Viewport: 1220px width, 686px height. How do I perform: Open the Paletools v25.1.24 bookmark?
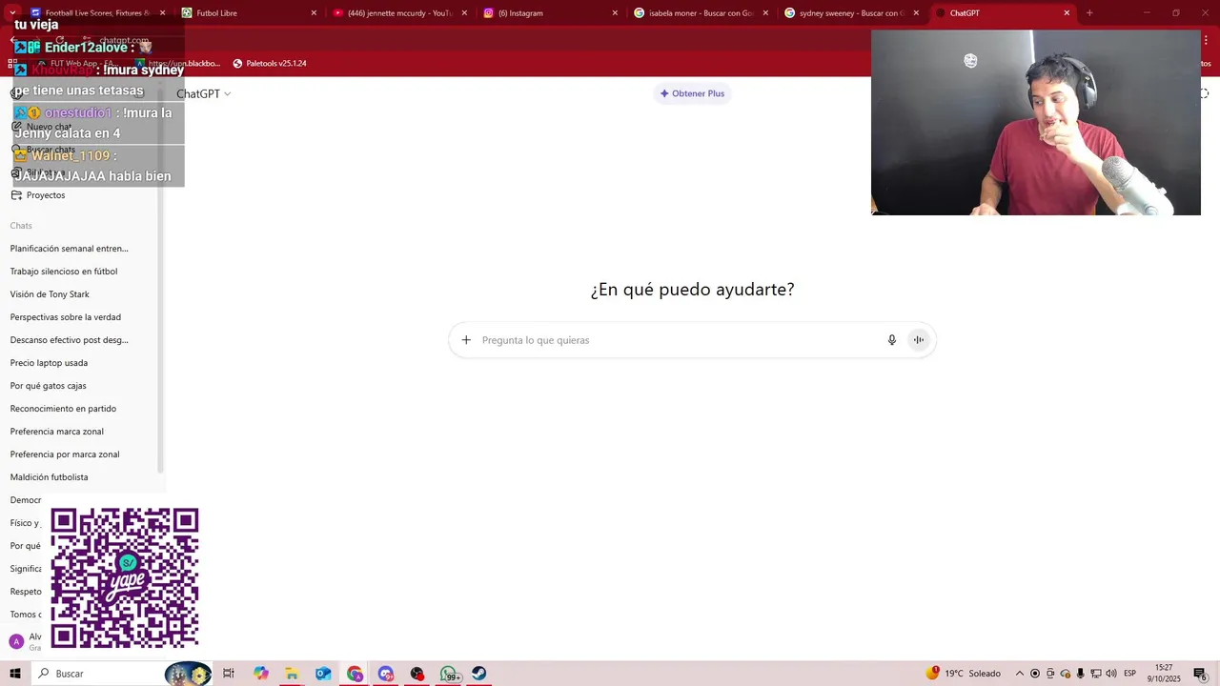(270, 64)
